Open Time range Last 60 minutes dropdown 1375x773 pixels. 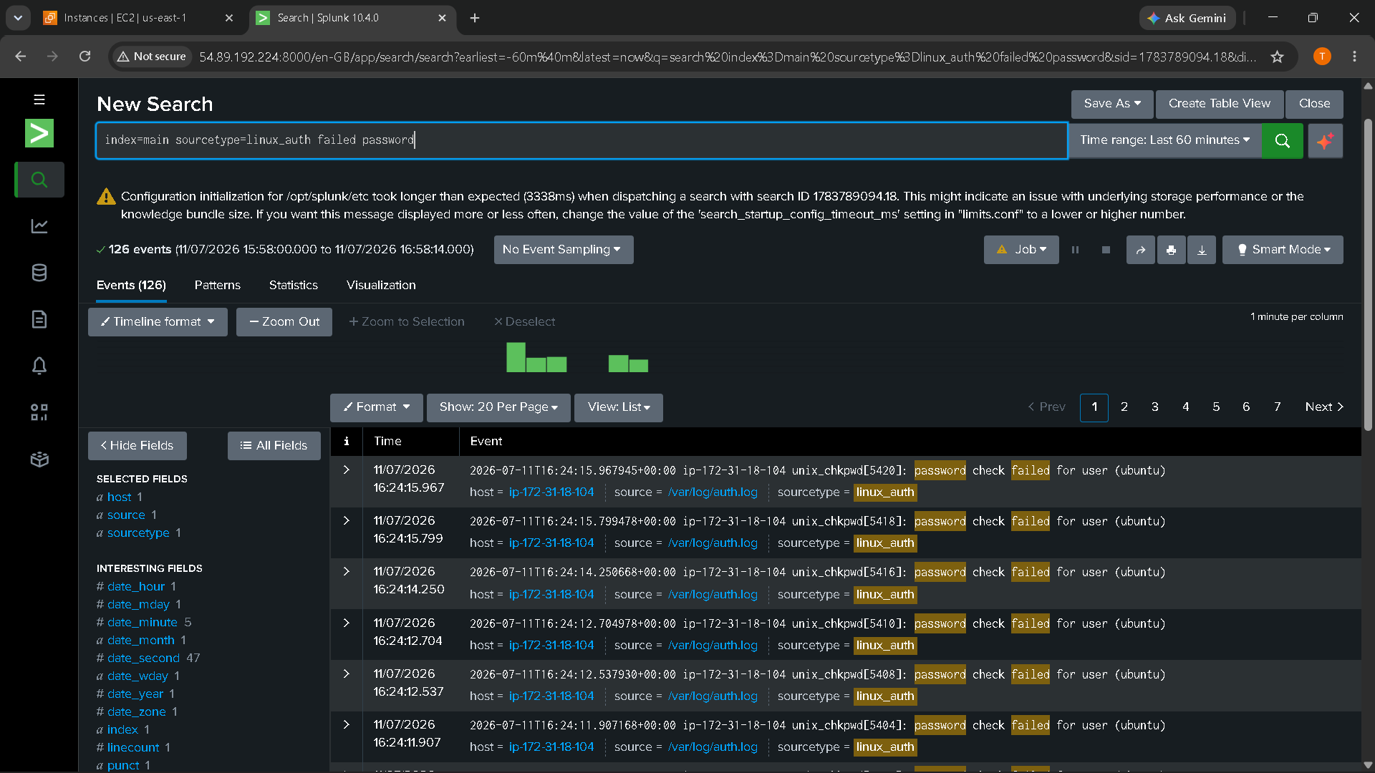[x=1164, y=140]
